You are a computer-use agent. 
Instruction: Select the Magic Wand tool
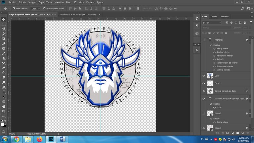4,34
